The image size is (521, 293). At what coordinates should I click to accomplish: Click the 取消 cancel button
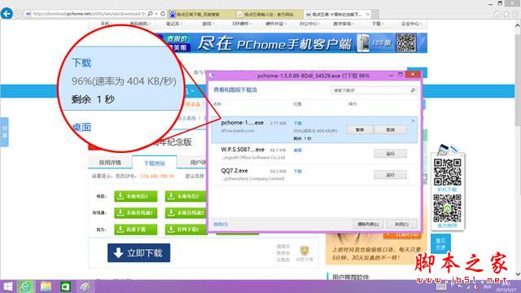click(391, 129)
